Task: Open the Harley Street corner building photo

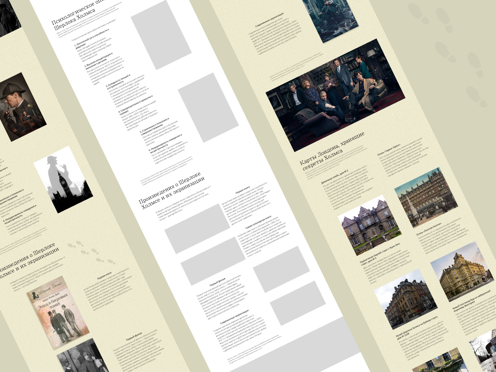Action: point(406,299)
